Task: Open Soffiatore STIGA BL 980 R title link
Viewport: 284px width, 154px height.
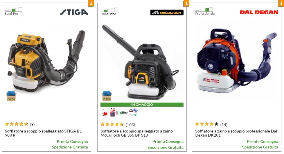Action: coord(43,133)
